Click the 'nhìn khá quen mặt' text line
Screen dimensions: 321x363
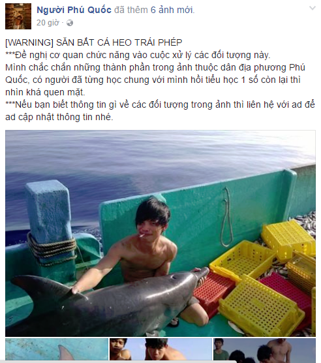click(x=45, y=92)
